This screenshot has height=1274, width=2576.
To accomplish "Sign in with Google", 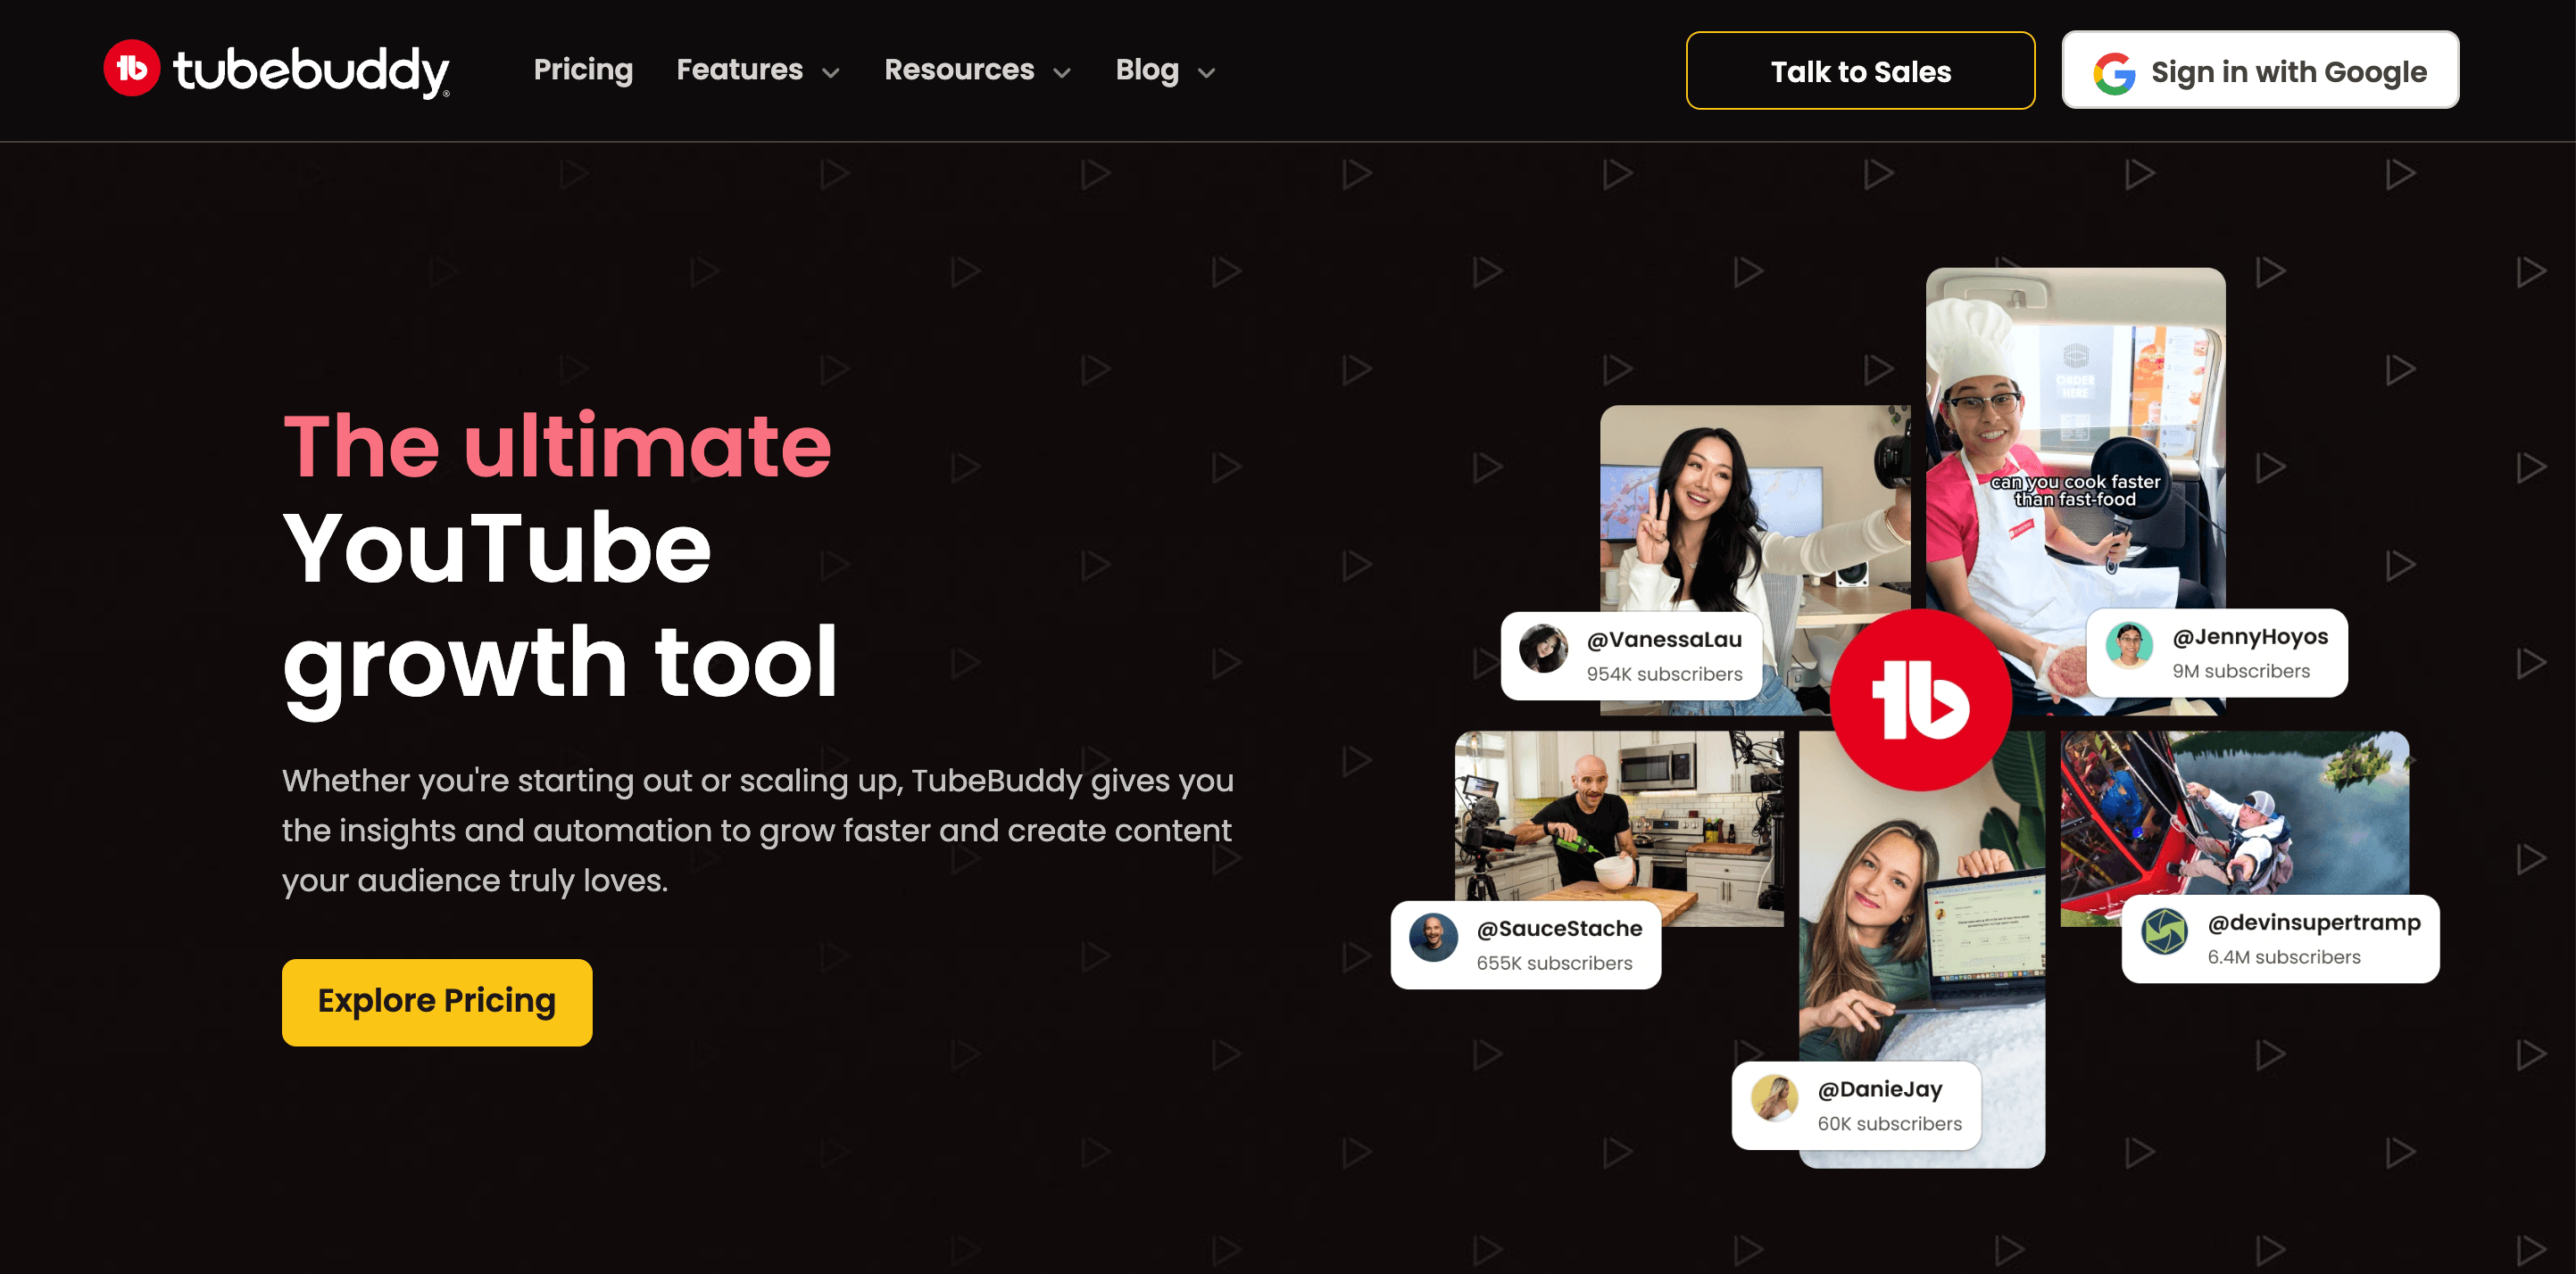I will coord(2260,71).
